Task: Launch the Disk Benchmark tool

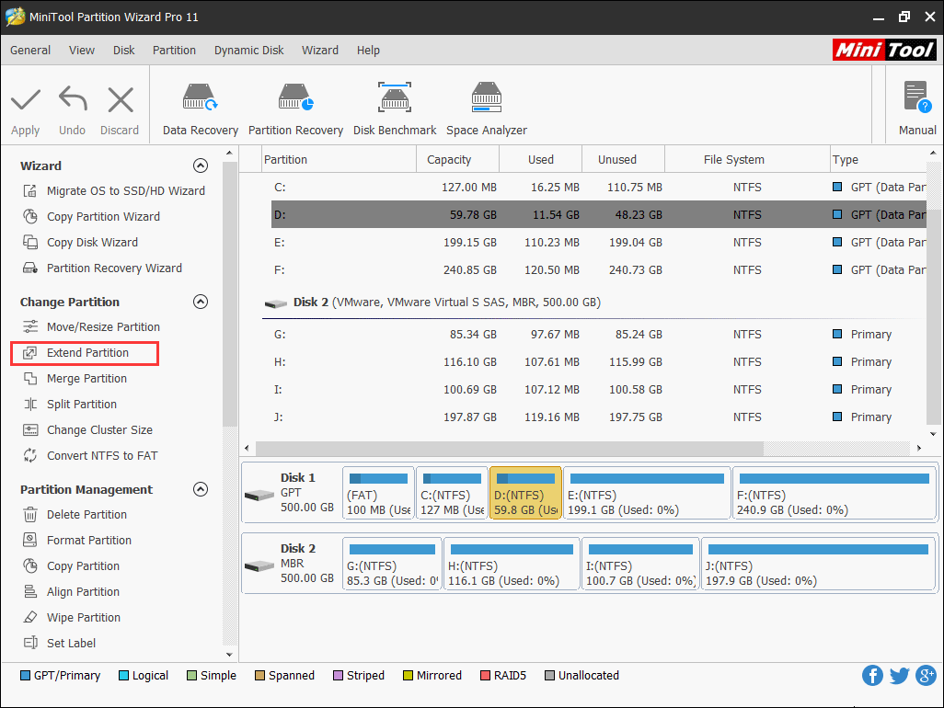Action: tap(395, 109)
